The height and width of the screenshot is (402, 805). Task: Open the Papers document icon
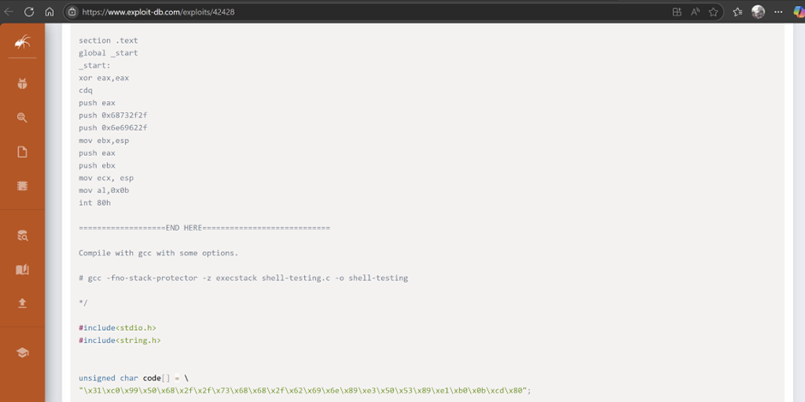point(22,152)
